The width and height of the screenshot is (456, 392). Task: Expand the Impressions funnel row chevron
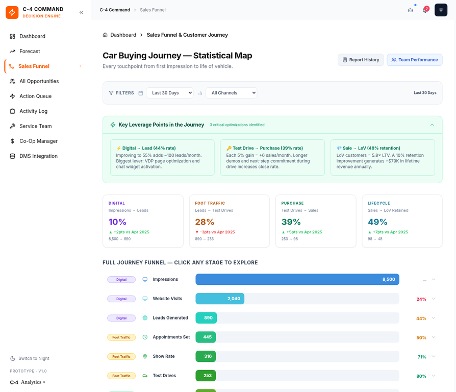434,279
